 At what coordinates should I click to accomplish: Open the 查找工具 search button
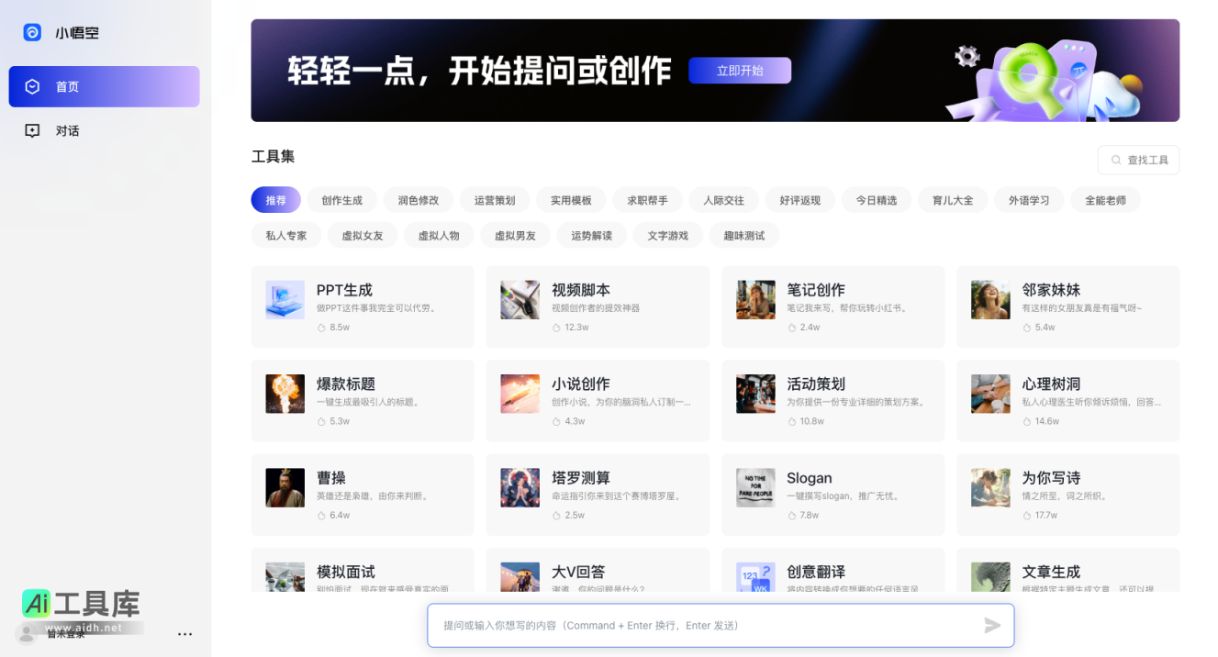(1138, 159)
